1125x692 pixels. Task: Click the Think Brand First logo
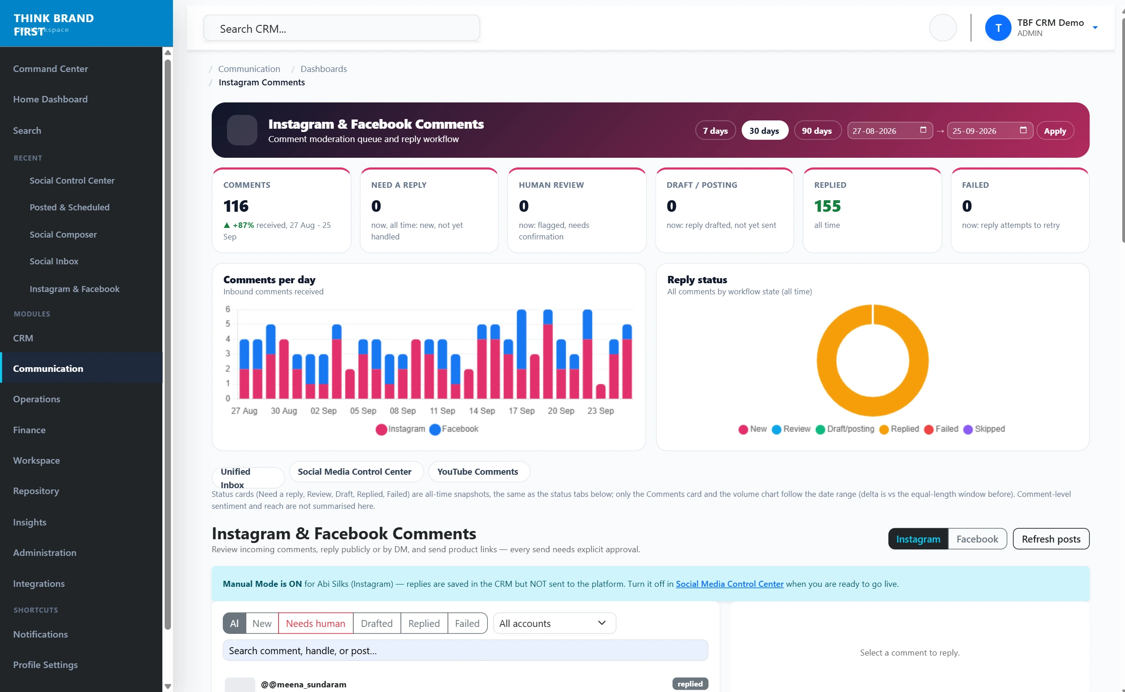54,24
